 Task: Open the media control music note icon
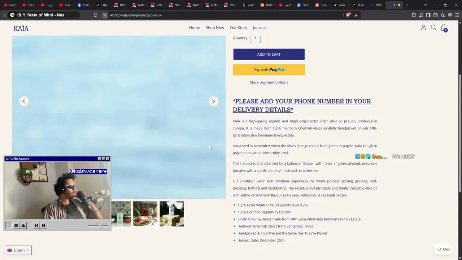click(x=421, y=15)
